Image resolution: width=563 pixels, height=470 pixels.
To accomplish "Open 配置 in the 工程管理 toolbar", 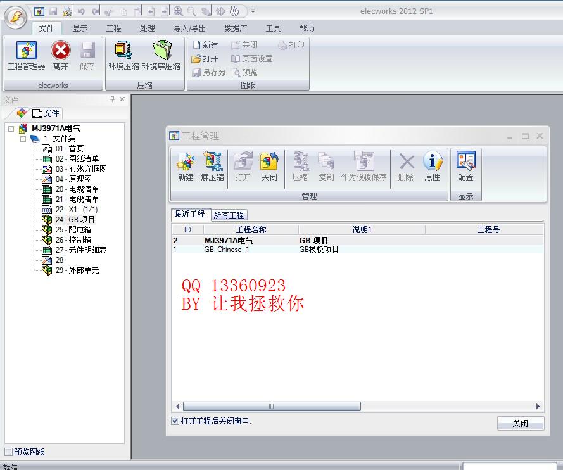I will tap(465, 167).
